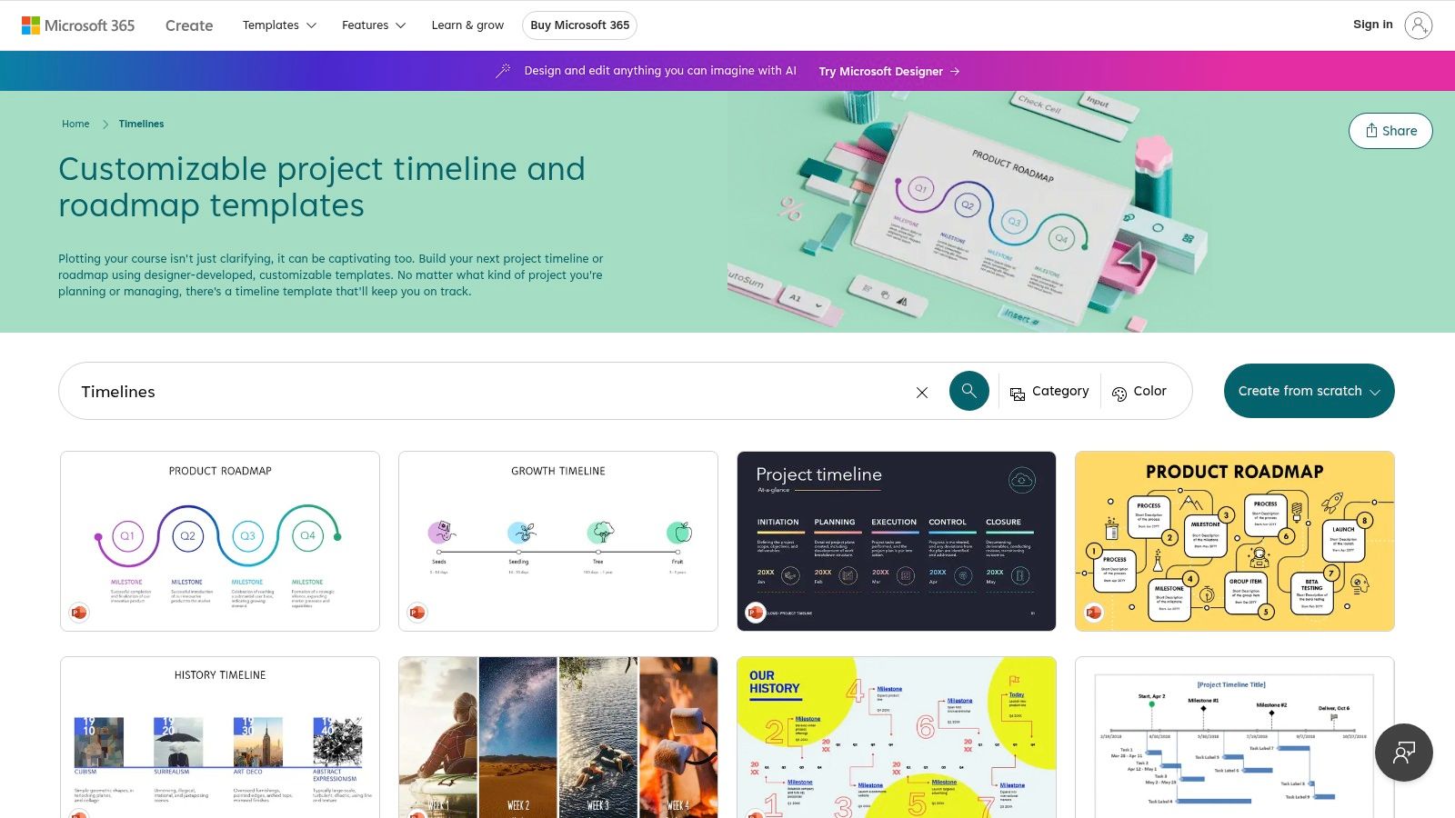This screenshot has width=1455, height=818.
Task: Click inside the Timelines search field
Action: point(364,392)
